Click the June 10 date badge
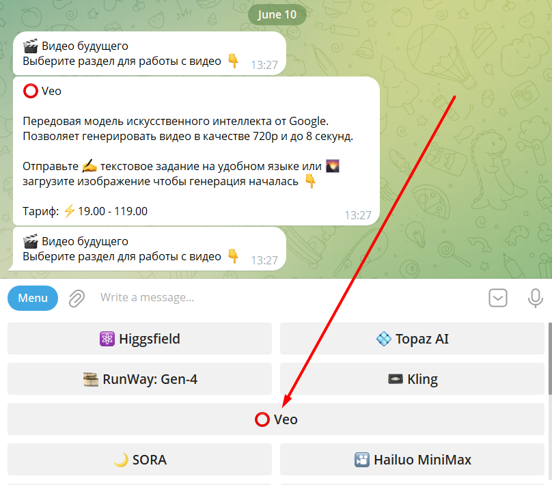Screen dimensions: 552x485 277,15
